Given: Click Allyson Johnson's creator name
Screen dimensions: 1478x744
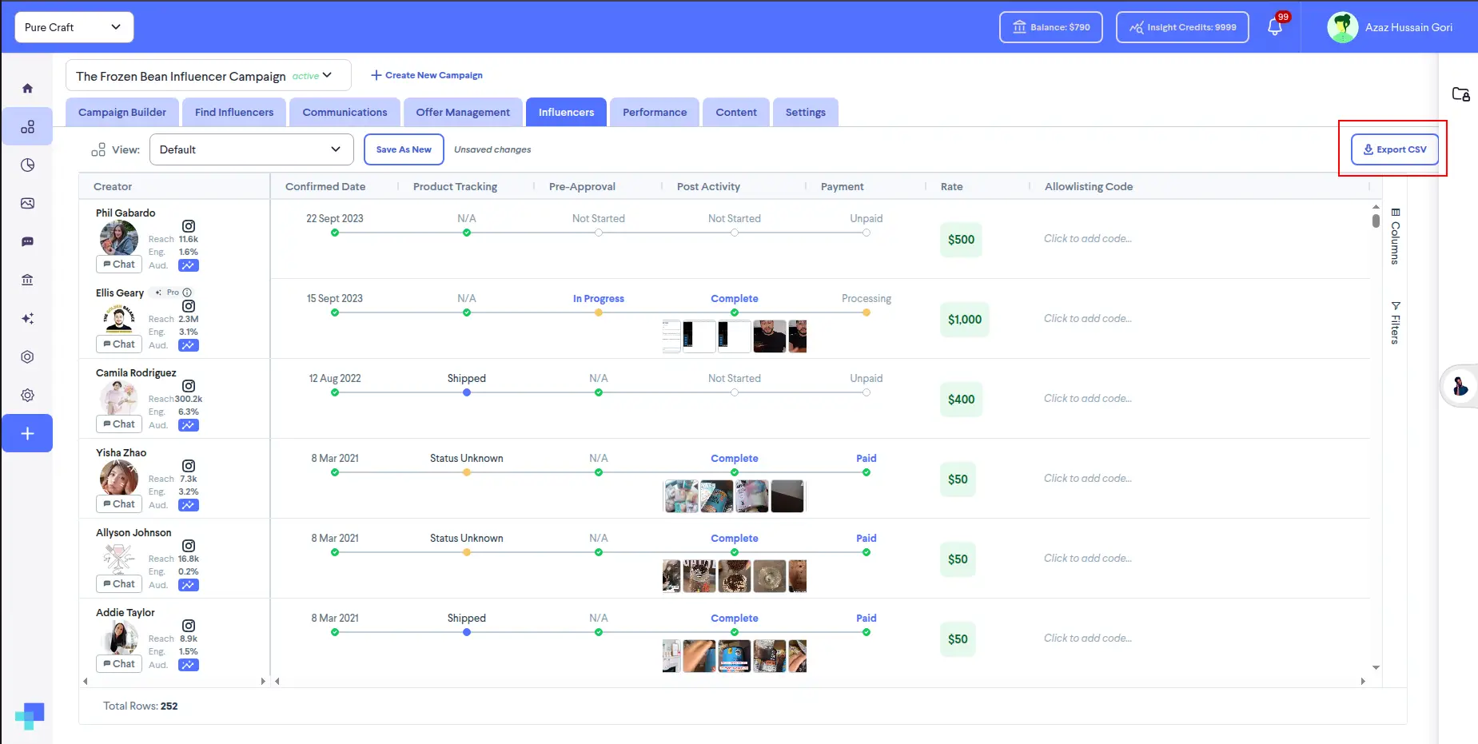Looking at the screenshot, I should click(133, 532).
